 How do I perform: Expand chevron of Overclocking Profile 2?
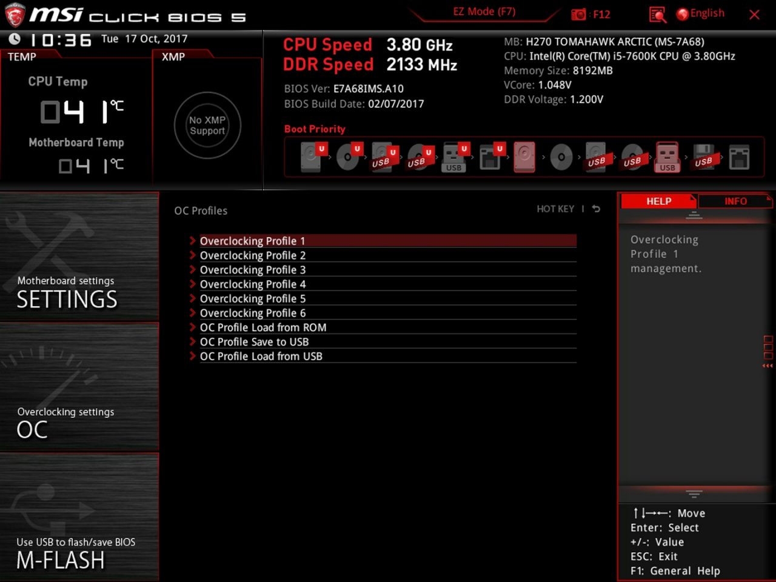coord(193,255)
